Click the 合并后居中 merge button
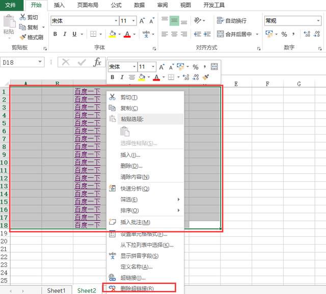326x294 pixels. 234,34
